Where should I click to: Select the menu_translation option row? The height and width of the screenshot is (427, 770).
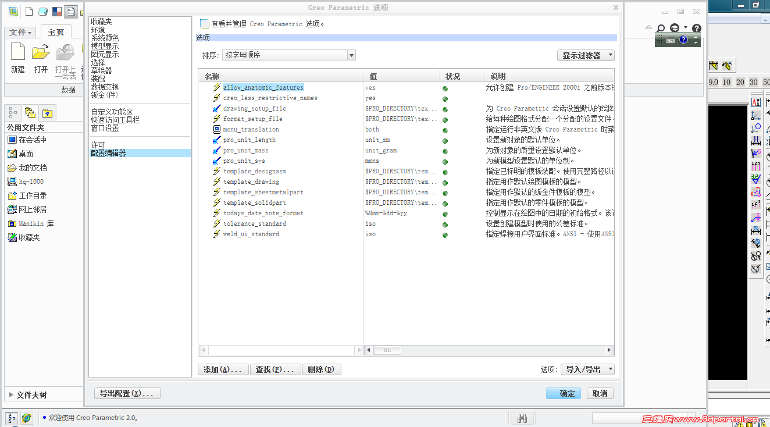406,129
